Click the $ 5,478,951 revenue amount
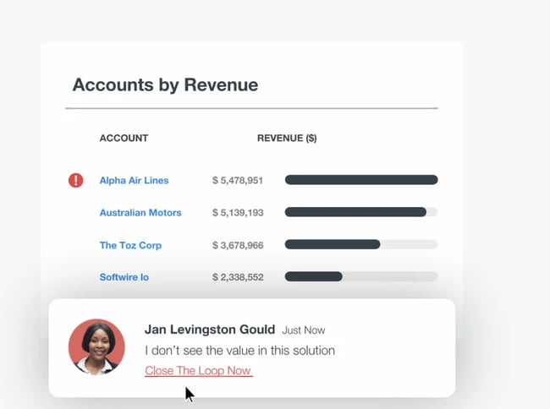Image resolution: width=550 pixels, height=409 pixels. (x=238, y=180)
